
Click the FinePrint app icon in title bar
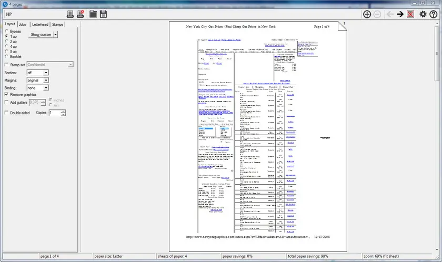[x=5, y=4]
